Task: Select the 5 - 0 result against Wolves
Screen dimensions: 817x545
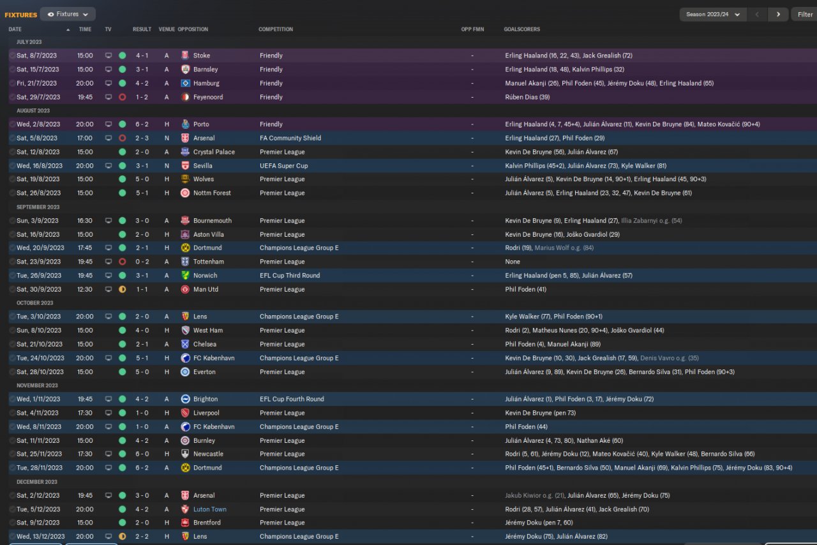Action: pos(142,179)
